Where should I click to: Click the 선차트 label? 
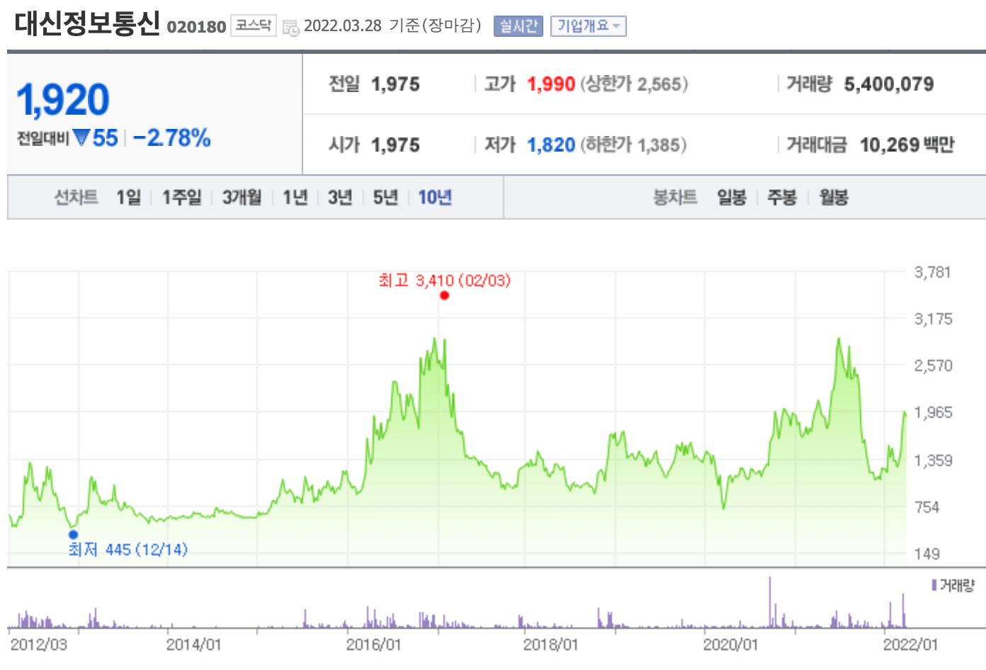click(76, 197)
